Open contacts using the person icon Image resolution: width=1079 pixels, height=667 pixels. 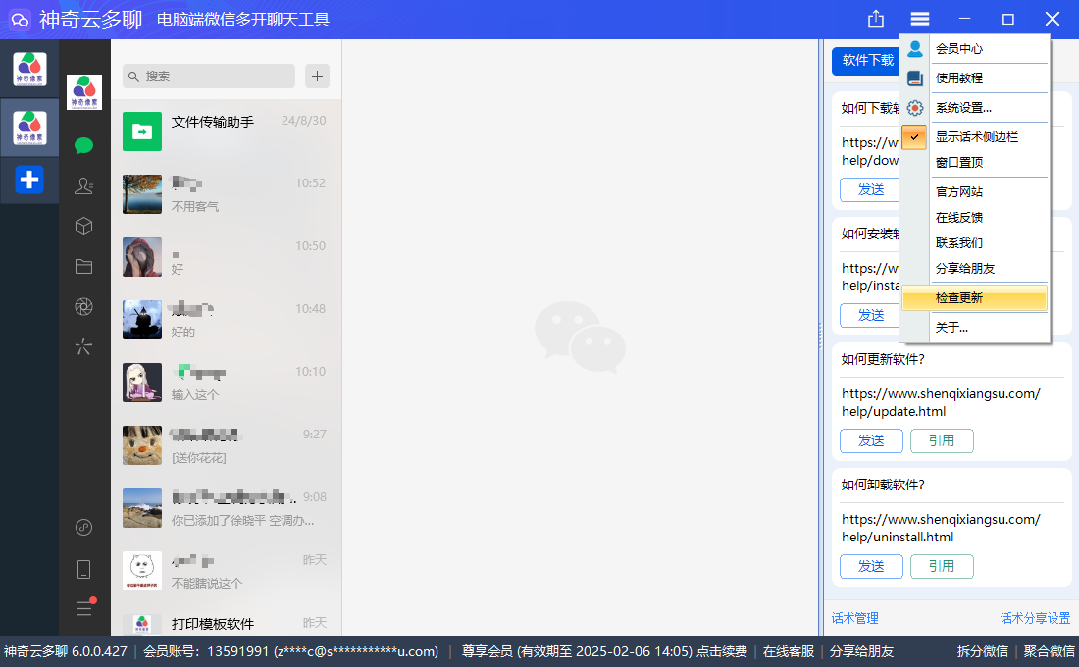[x=83, y=185]
